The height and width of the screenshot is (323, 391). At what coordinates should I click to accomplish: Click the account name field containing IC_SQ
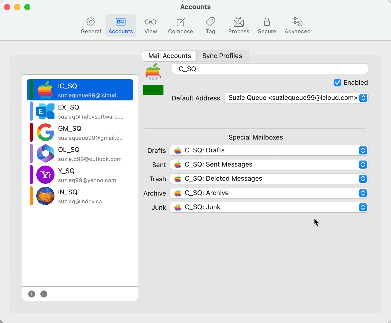pyautogui.click(x=270, y=69)
